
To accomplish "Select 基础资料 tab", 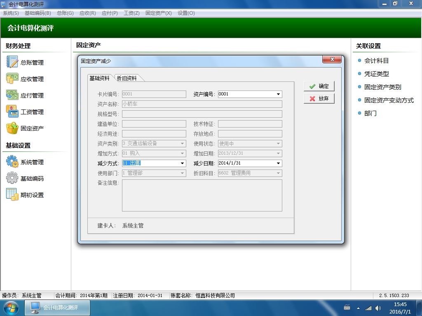I will click(100, 78).
